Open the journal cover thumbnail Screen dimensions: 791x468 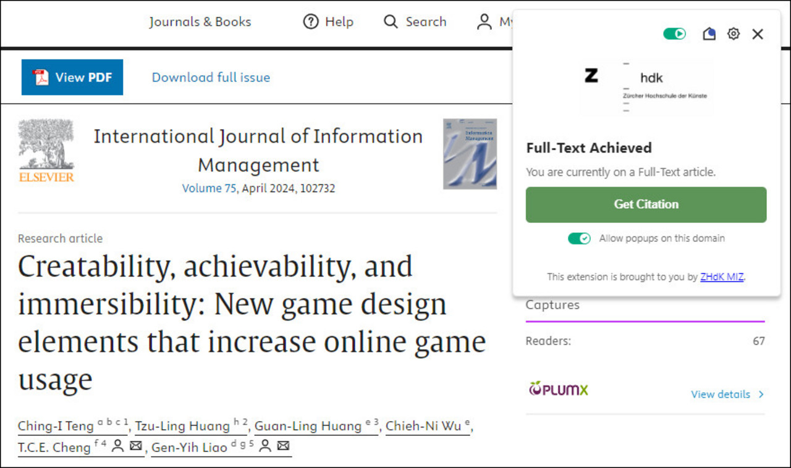[470, 154]
